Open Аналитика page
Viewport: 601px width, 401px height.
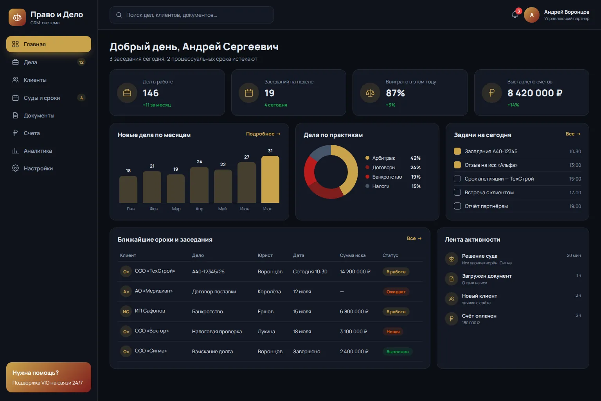pos(49,151)
